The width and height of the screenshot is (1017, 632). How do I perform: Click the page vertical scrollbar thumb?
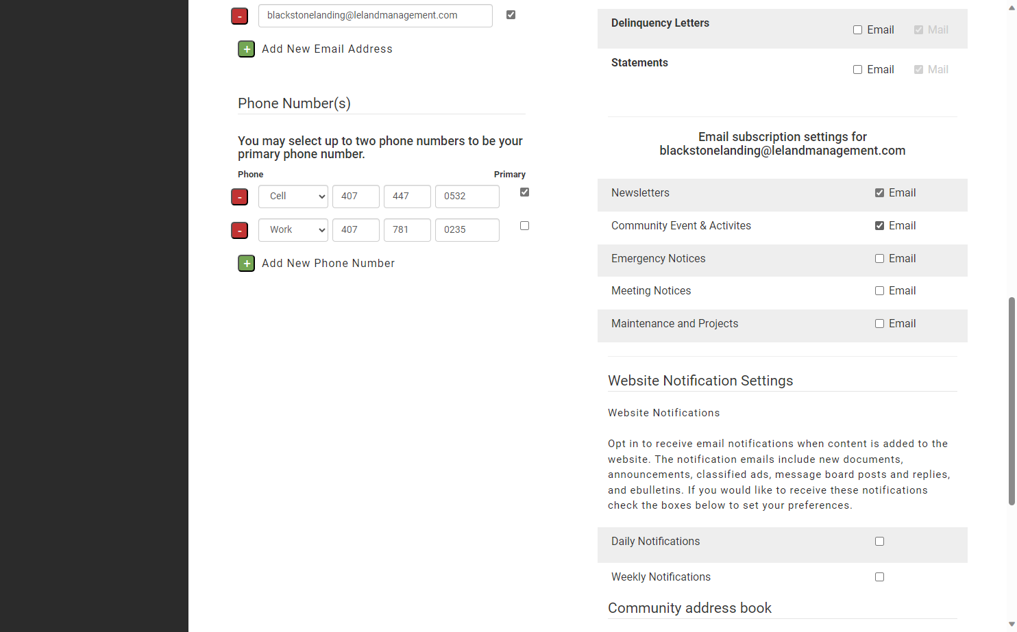pos(1012,401)
